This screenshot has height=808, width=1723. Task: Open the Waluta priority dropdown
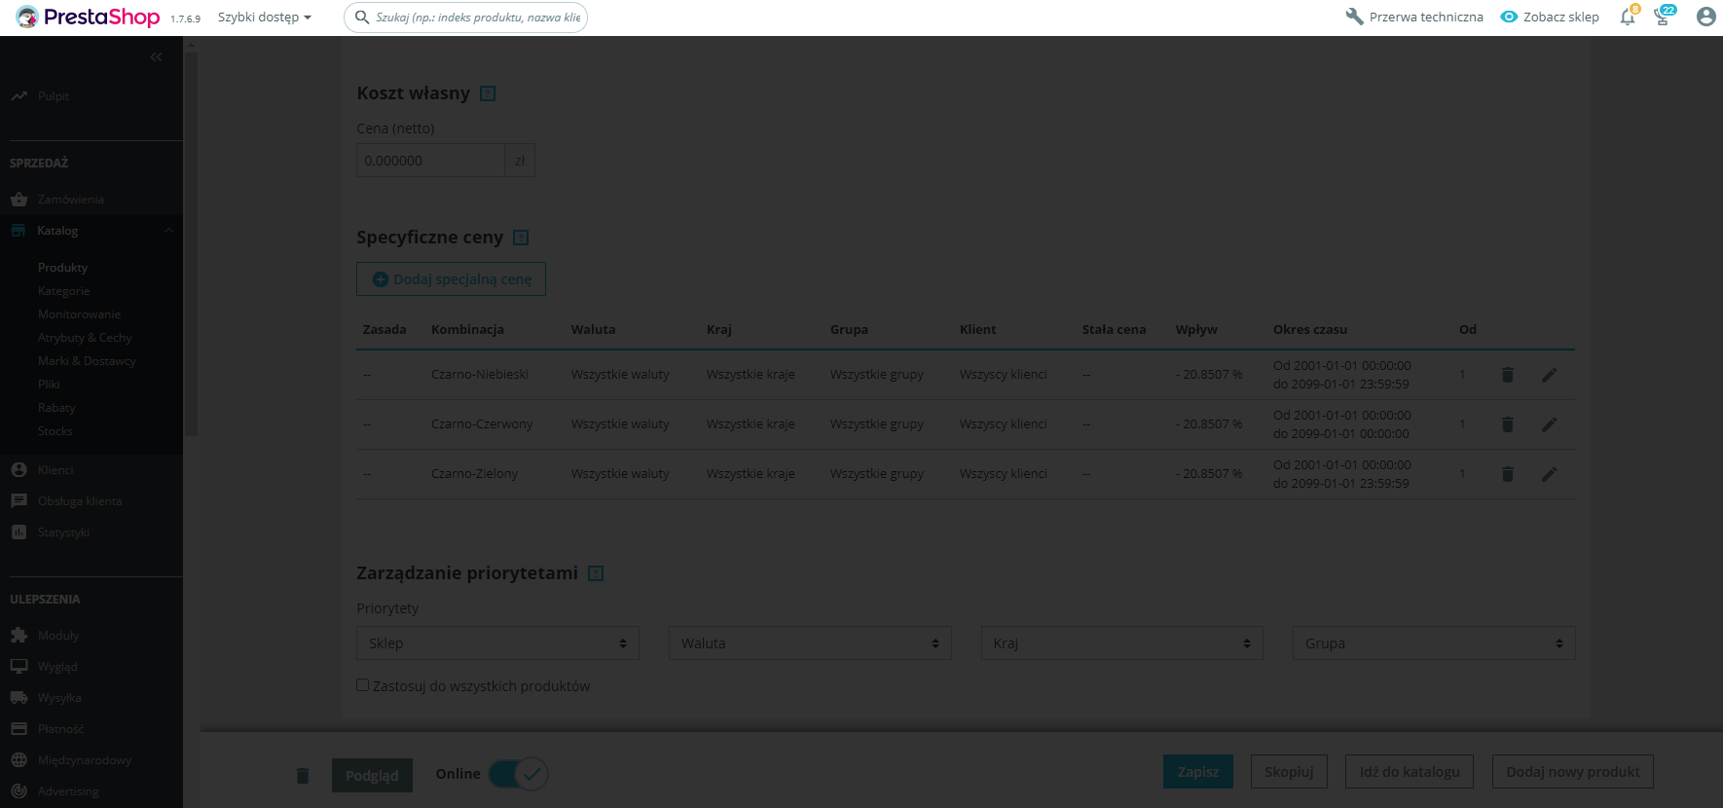[810, 643]
